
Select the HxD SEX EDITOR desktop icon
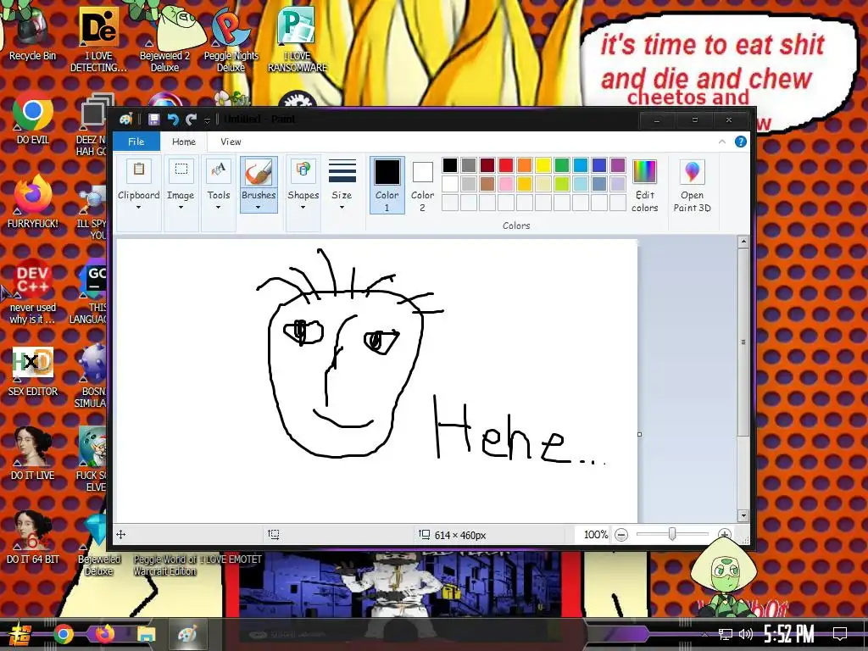(x=32, y=371)
